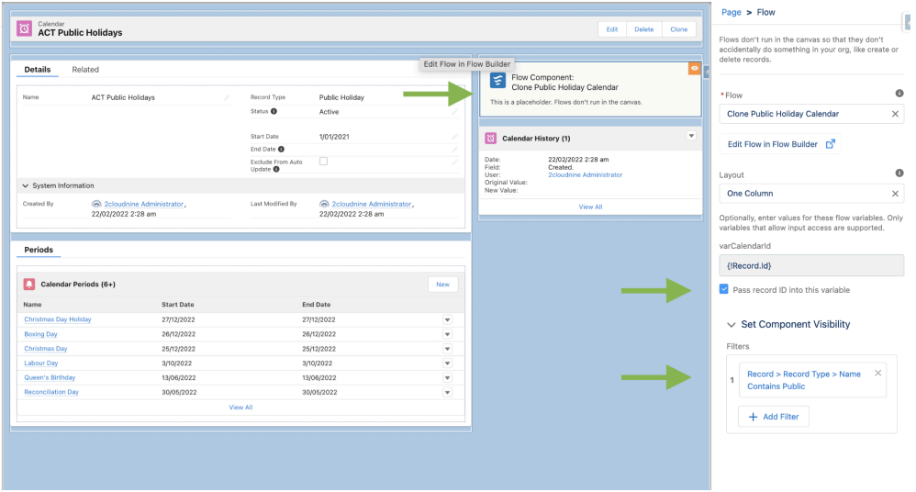The image size is (916, 492).
Task: Edit the Name field pencil icon
Action: tap(227, 97)
